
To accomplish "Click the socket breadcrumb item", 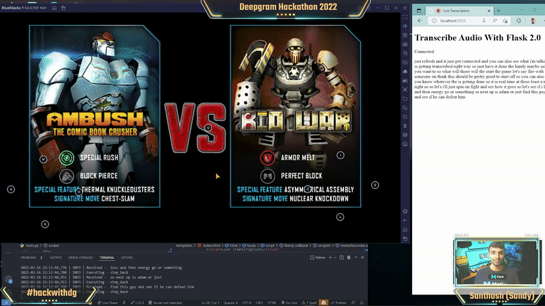I will coord(51,245).
